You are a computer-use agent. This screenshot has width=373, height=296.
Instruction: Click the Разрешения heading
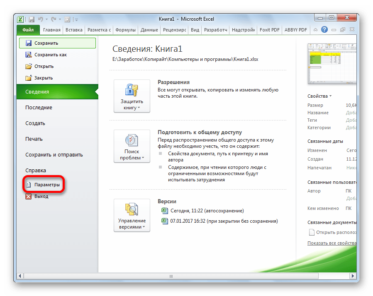pos(174,82)
